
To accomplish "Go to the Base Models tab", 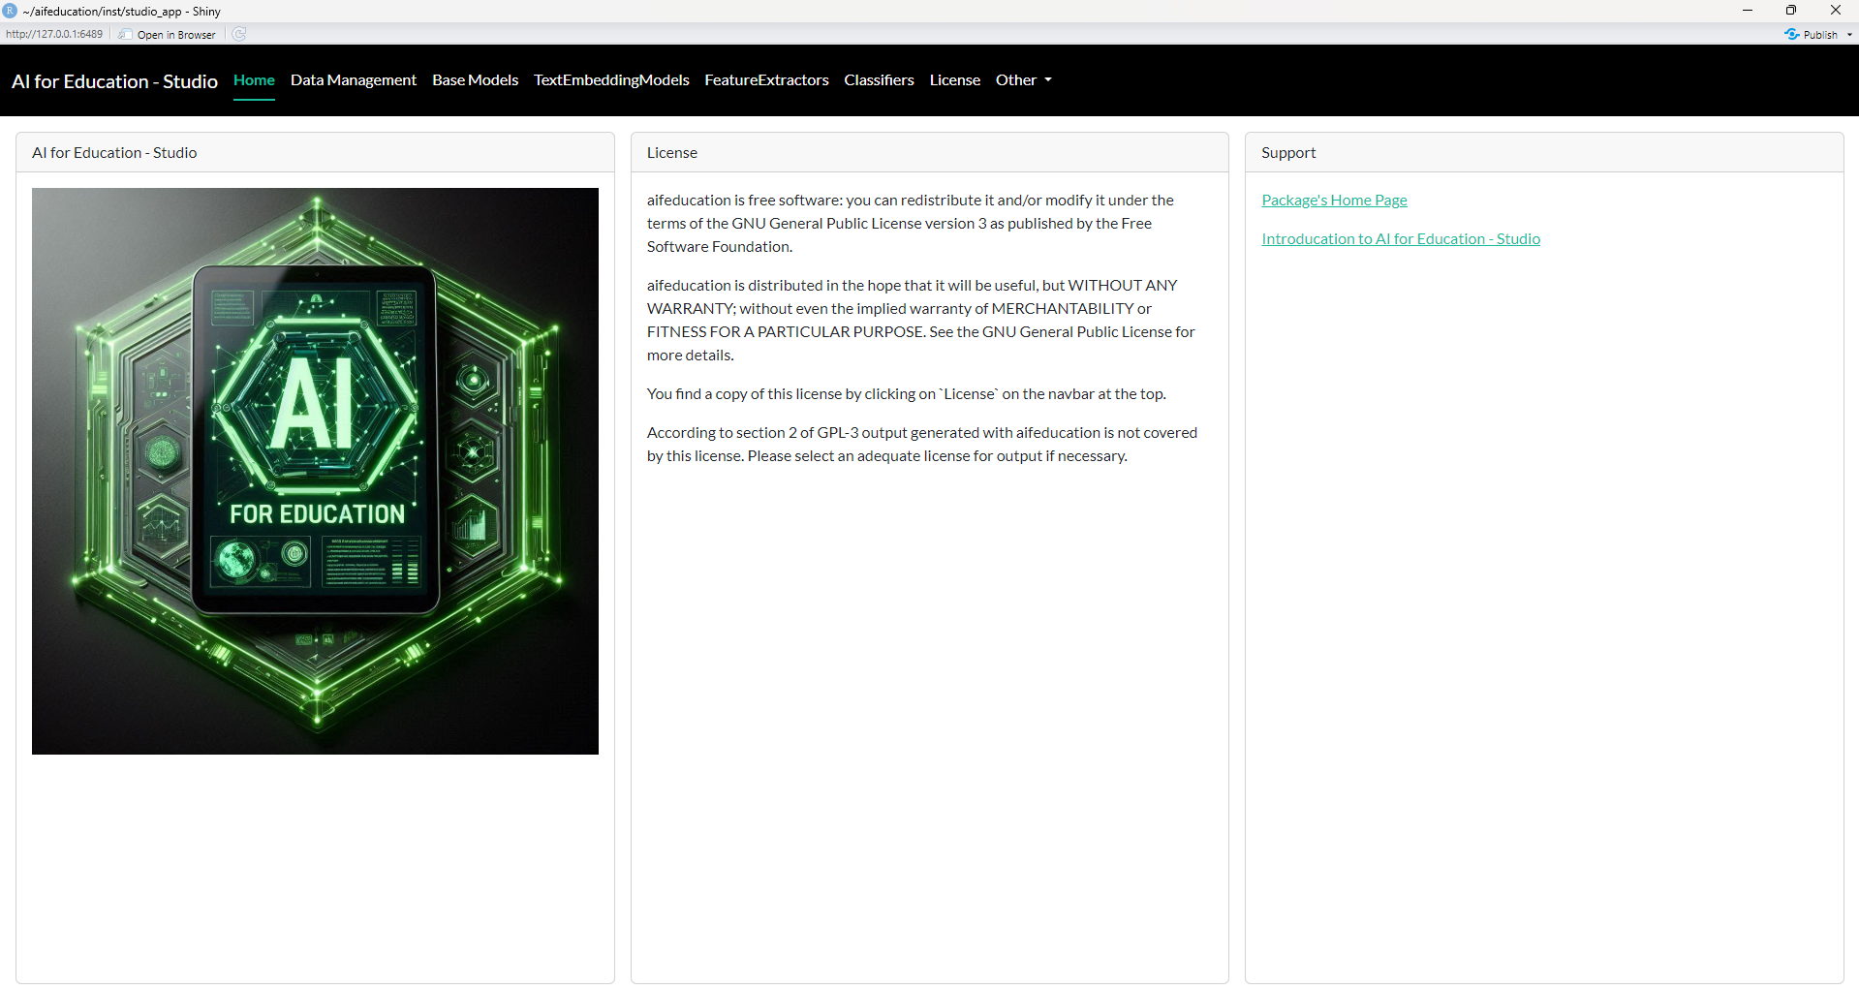I will (475, 80).
